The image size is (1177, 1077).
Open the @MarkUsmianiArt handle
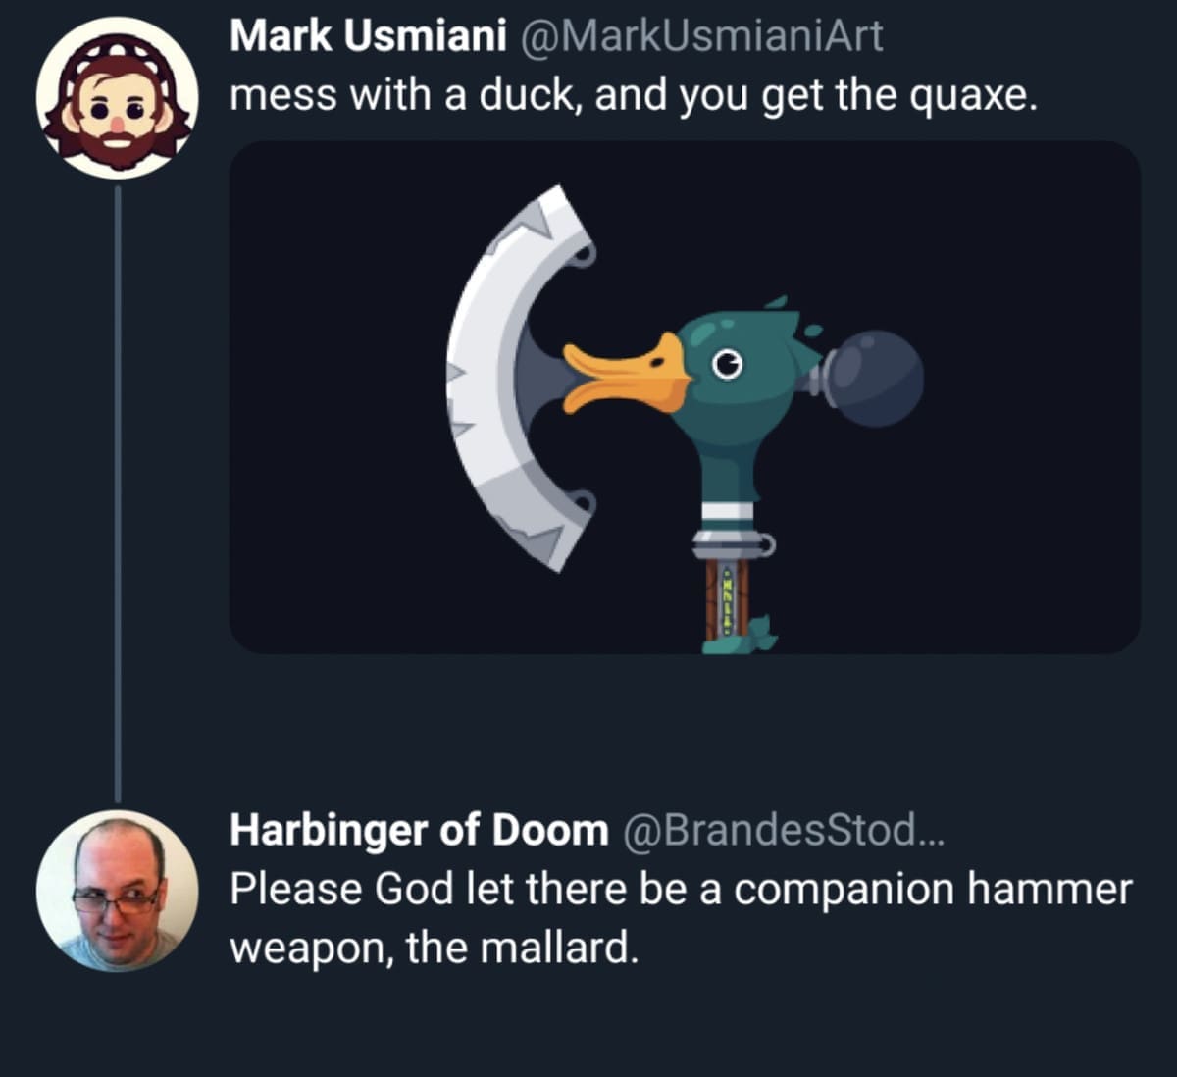point(699,36)
